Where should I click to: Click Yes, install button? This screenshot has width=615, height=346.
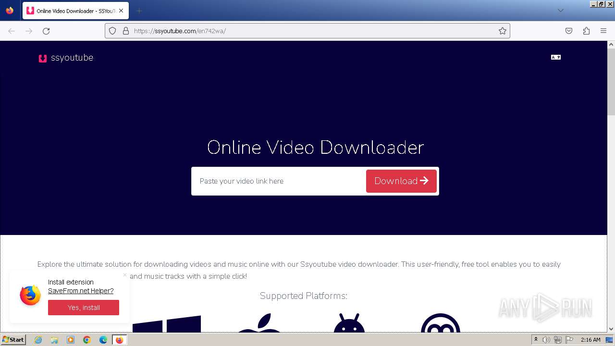click(84, 308)
